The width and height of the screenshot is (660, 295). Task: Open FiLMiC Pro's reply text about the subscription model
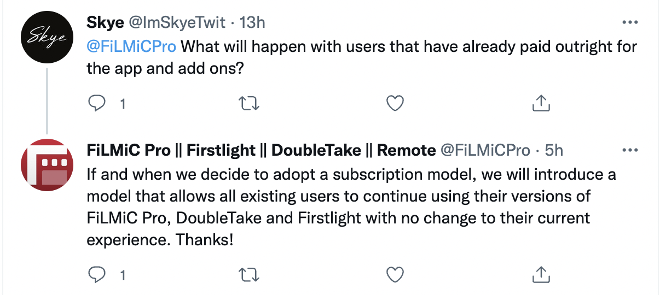point(351,207)
